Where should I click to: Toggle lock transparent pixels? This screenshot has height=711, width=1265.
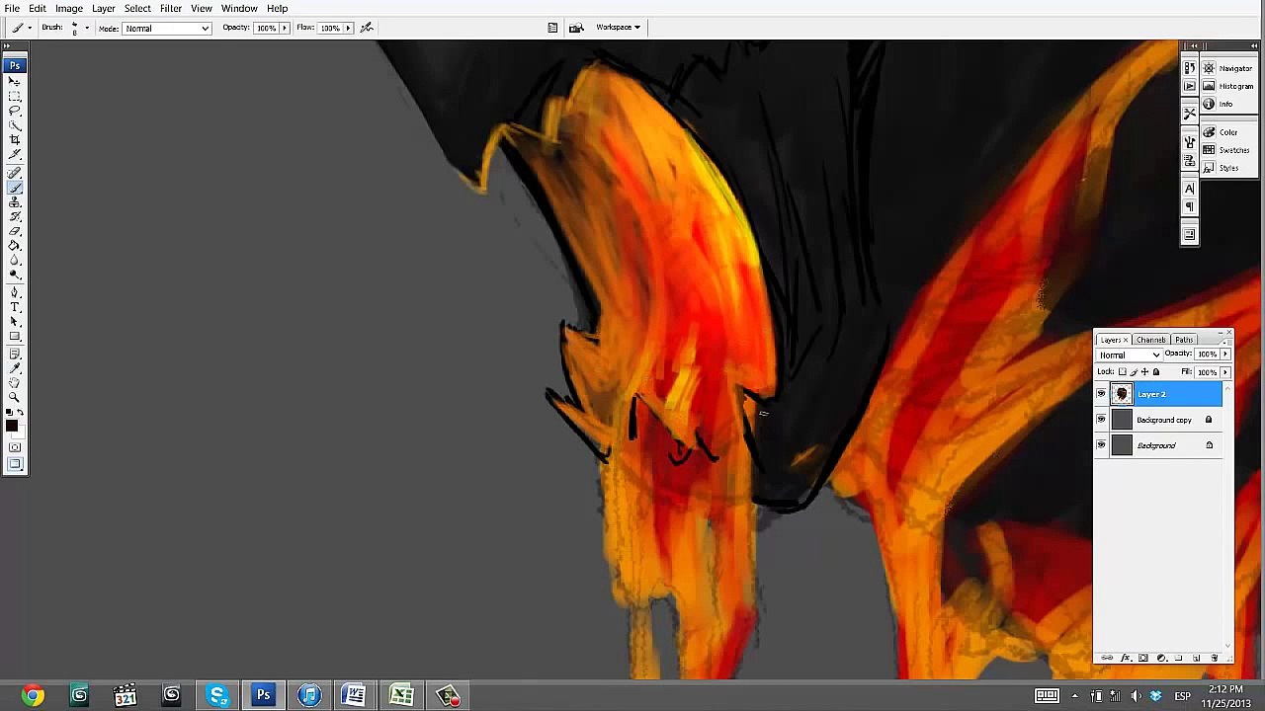1122,372
